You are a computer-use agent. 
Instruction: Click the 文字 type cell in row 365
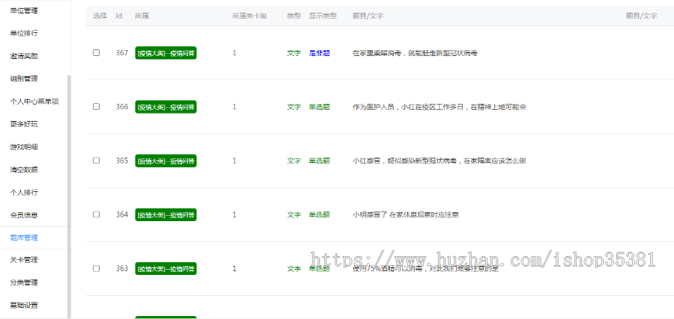[x=294, y=161]
